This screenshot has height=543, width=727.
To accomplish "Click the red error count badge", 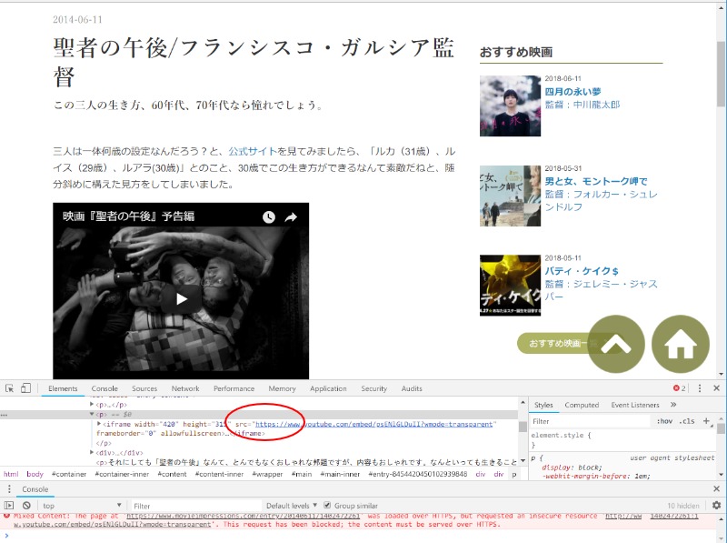I will tap(680, 388).
